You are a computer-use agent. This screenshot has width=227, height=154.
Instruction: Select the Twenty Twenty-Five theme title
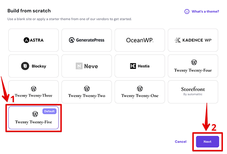33,122
